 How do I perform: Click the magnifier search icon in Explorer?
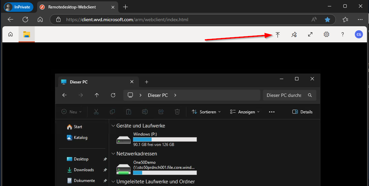coord(310,95)
